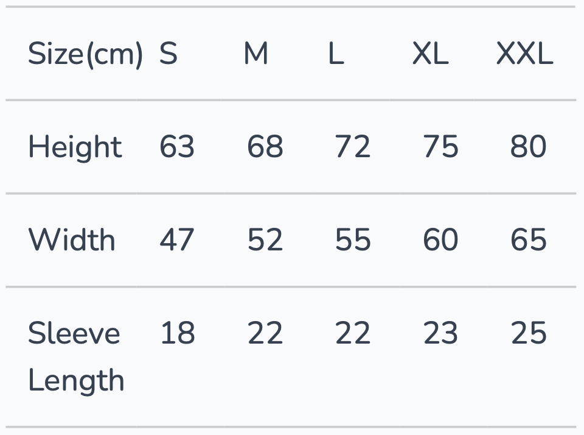
Task: Select the S size column header
Action: (x=169, y=54)
